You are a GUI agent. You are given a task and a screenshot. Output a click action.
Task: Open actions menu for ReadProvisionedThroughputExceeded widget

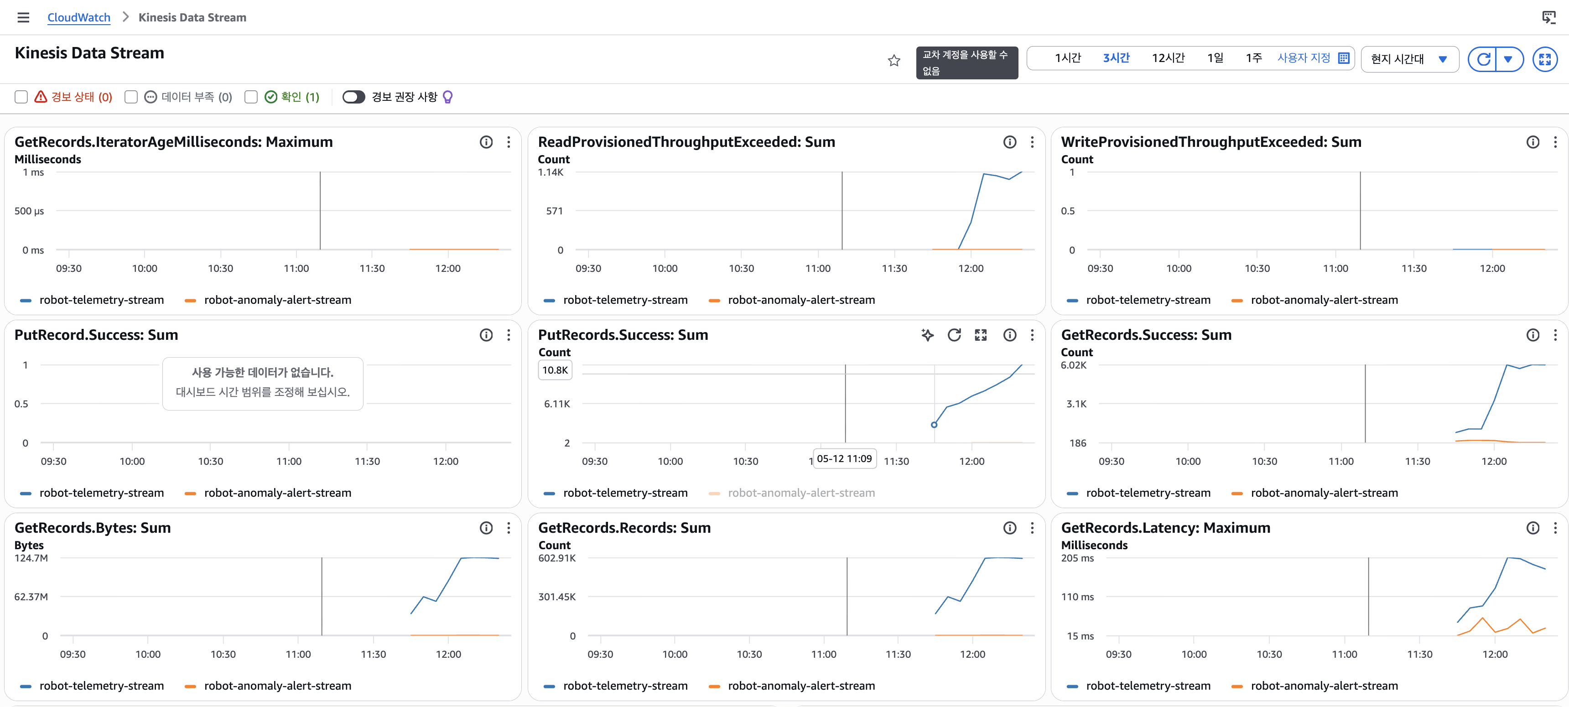tap(1032, 142)
